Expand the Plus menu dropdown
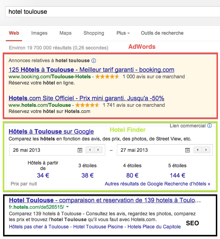The width and height of the screenshot is (220, 239). pyautogui.click(x=123, y=33)
